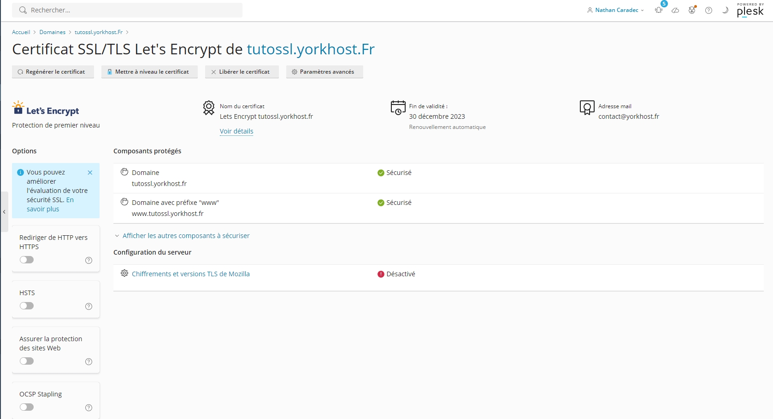Image resolution: width=773 pixels, height=419 pixels.
Task: Click the cloud icon in top bar
Action: pyautogui.click(x=675, y=10)
